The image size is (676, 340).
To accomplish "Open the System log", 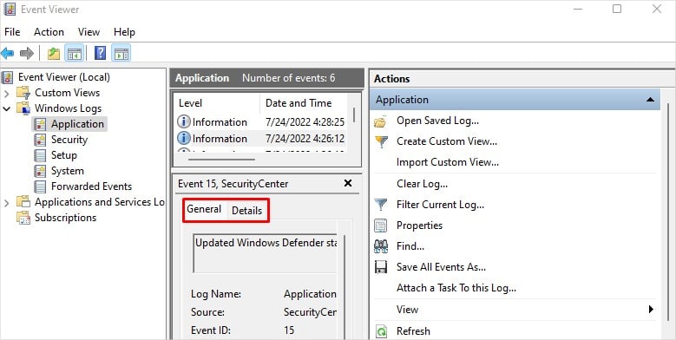I will pos(68,171).
